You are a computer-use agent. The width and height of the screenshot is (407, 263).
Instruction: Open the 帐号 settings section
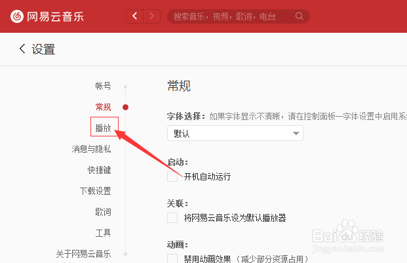point(103,86)
